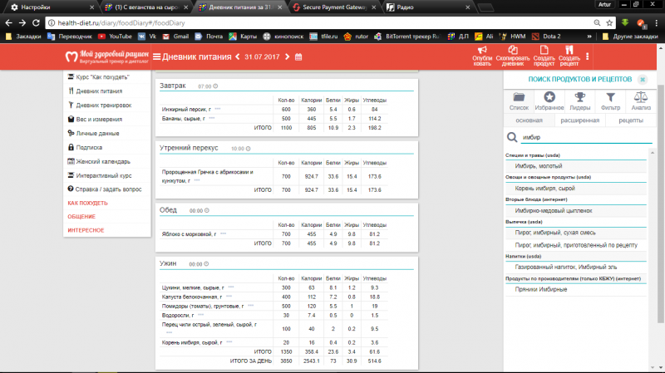Open options dots next to Бананы, сырые
This screenshot has width=665, height=373.
coord(213,119)
